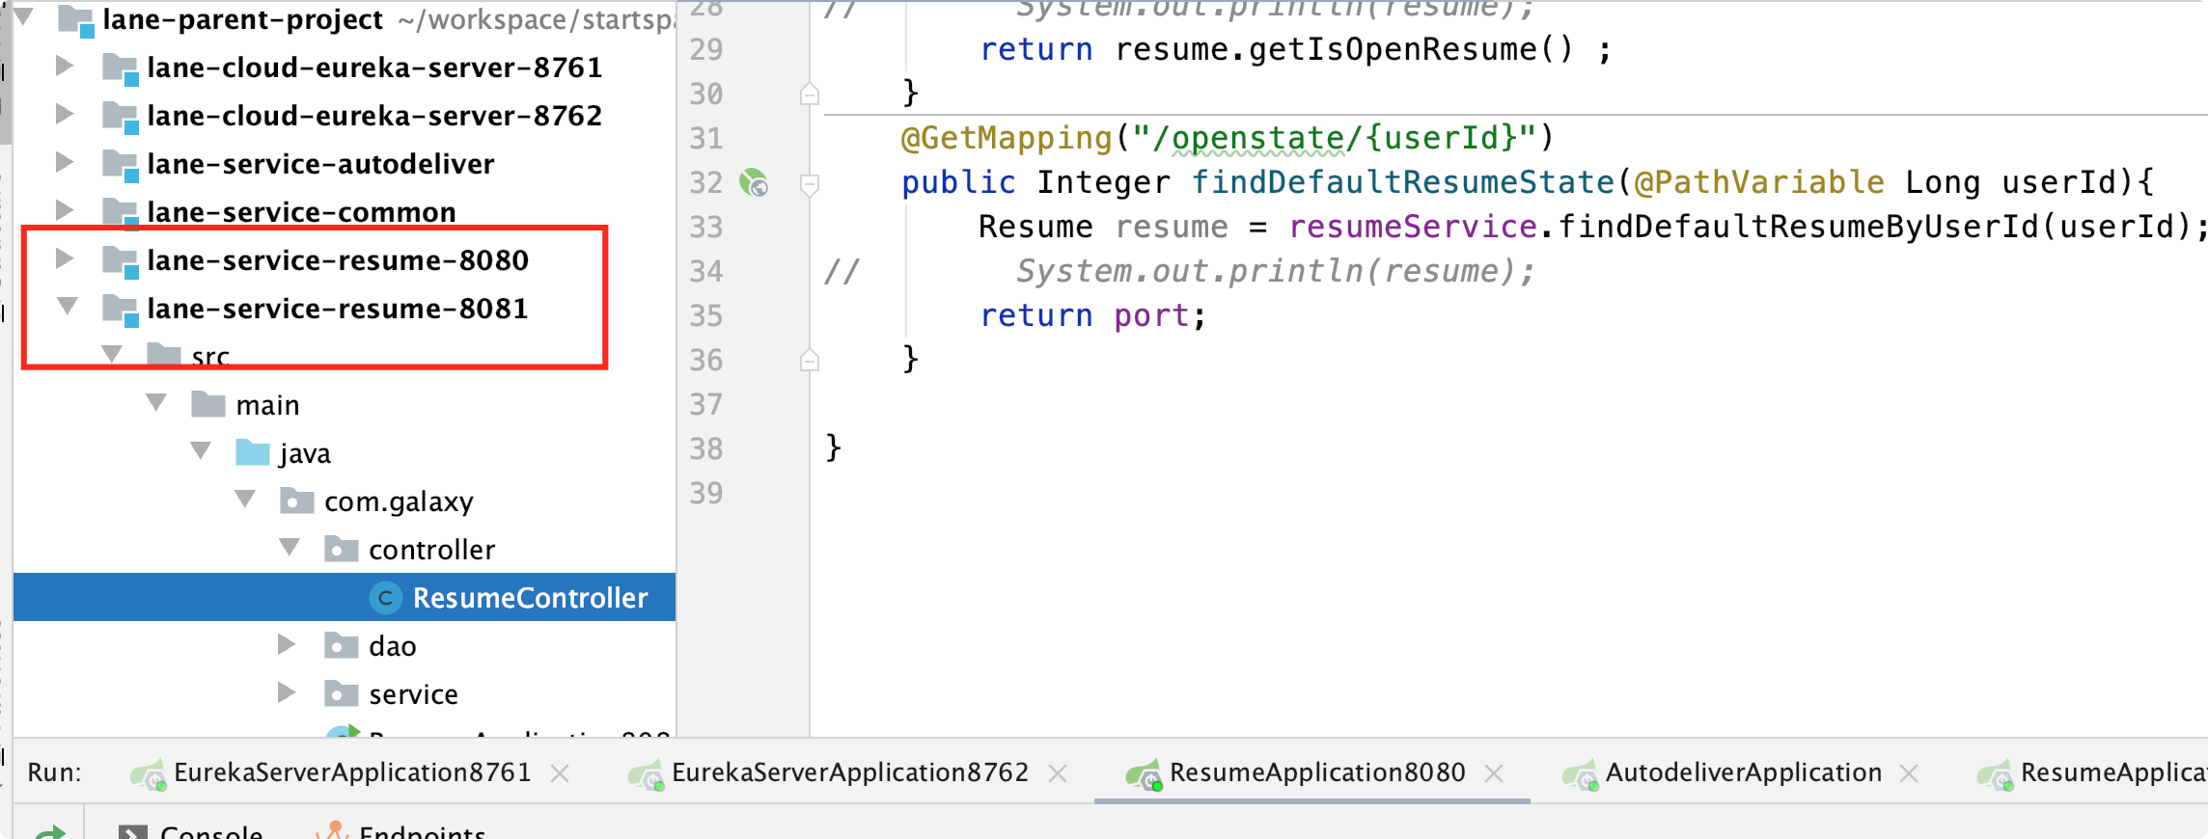
Task: Collapse the main folder arrow
Action: [155, 402]
